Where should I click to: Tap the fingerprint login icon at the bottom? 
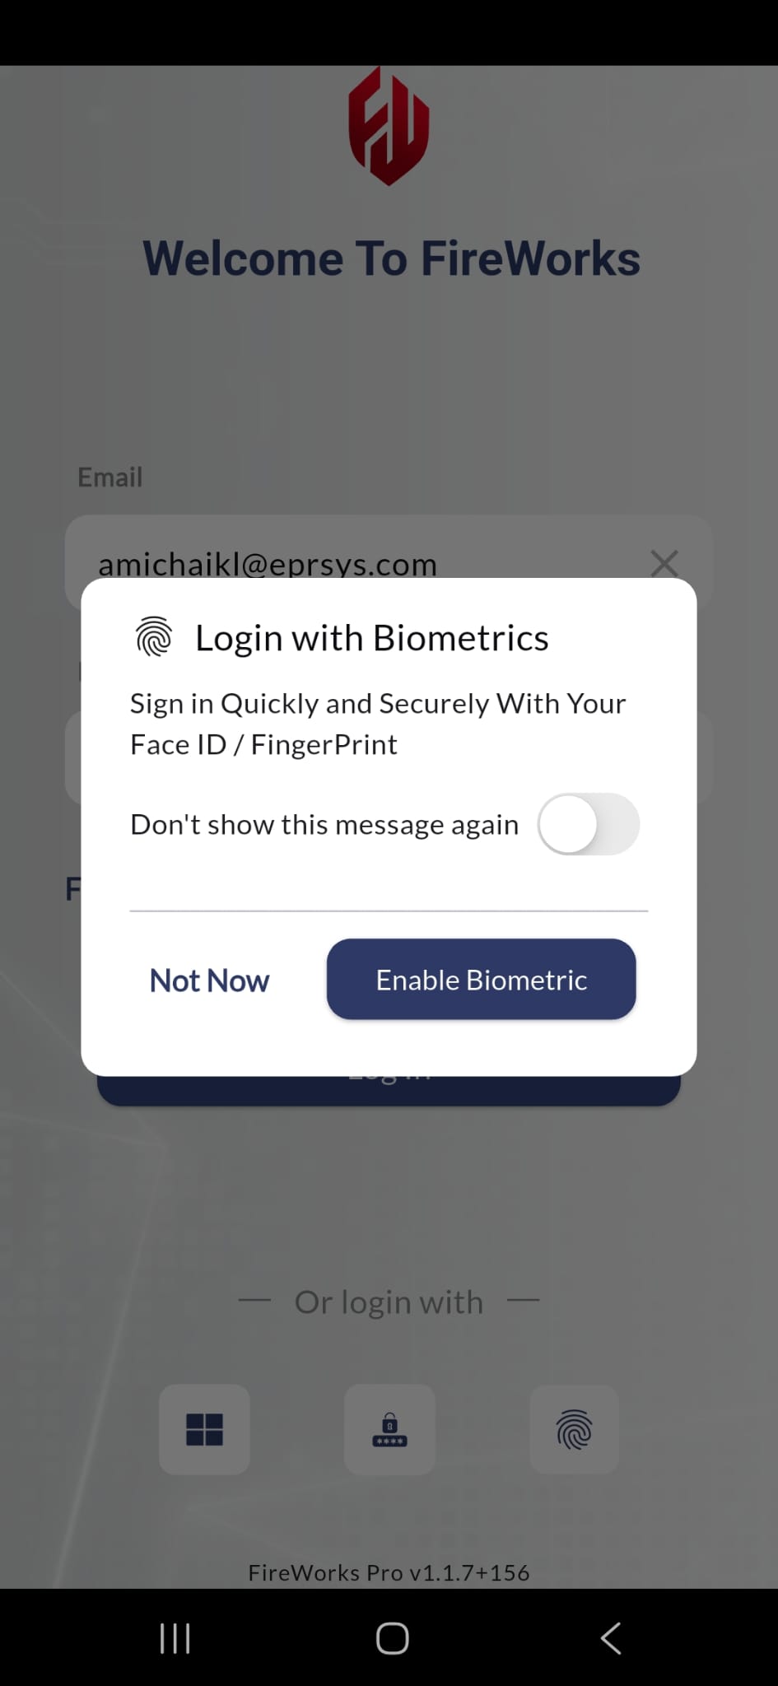point(574,1429)
